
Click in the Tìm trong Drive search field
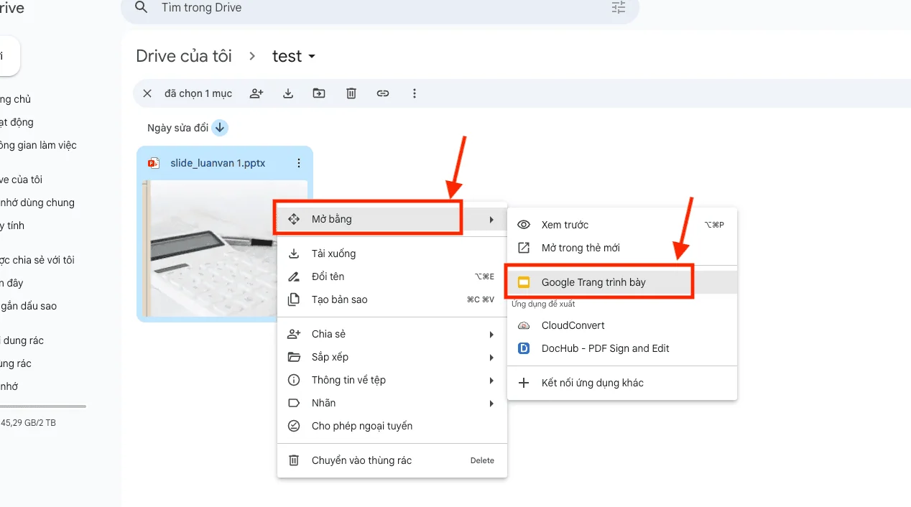click(379, 8)
